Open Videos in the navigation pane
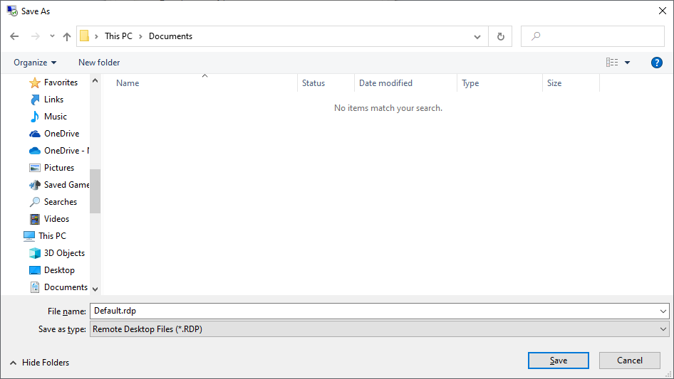This screenshot has height=379, width=674. (x=56, y=219)
